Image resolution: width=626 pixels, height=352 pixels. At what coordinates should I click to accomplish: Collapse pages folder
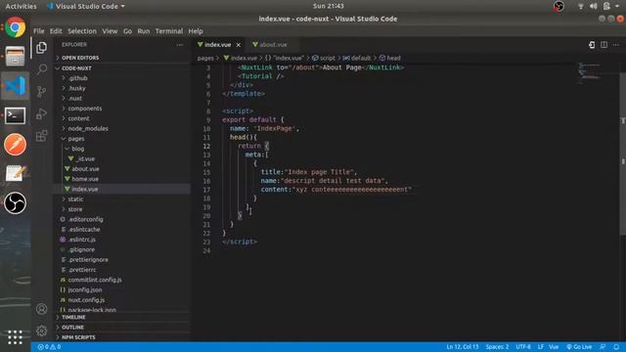tap(76, 139)
